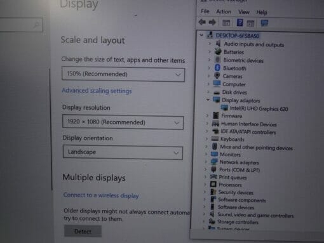The image size is (324, 243).
Task: Click the Bluetooth icon
Action: [x=217, y=68]
